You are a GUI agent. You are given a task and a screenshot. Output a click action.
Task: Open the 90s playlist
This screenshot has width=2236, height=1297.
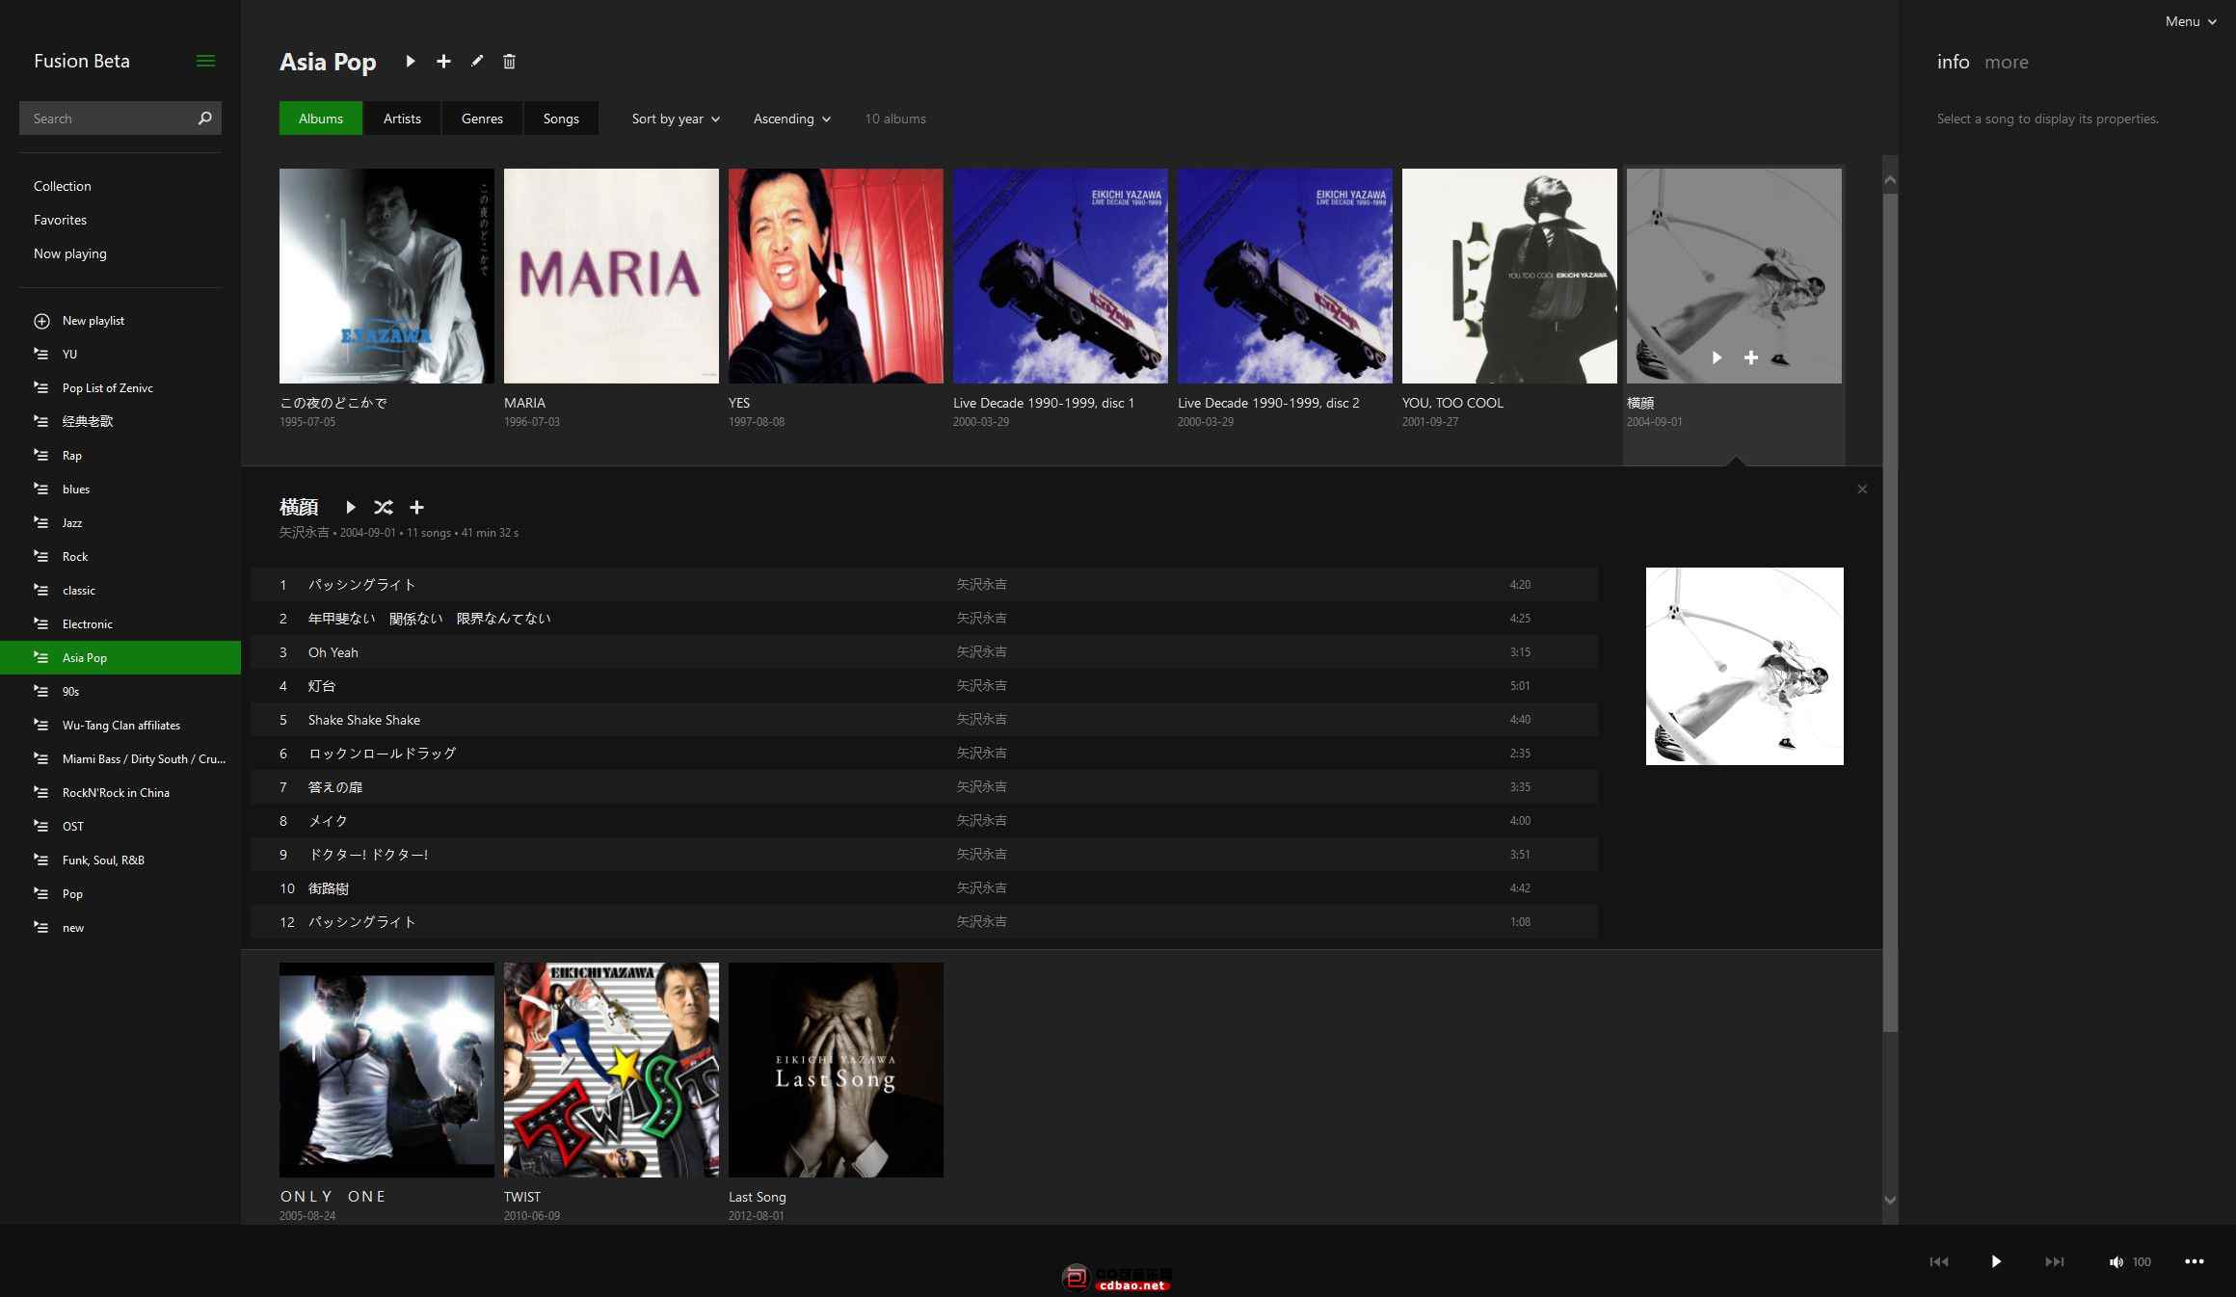[120, 692]
